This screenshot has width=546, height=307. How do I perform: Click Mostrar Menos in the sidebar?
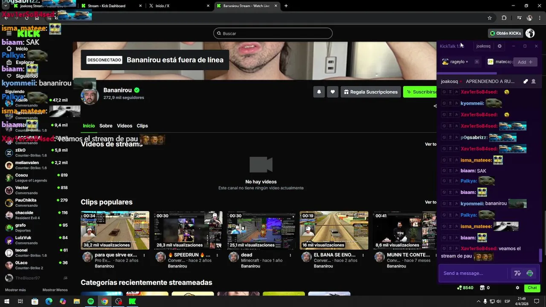pyautogui.click(x=55, y=290)
